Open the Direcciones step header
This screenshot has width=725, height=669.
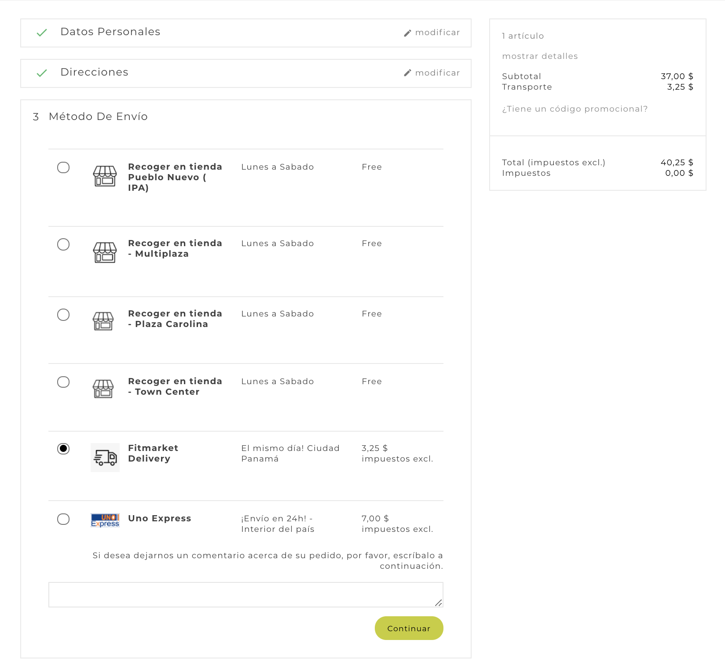tap(95, 73)
